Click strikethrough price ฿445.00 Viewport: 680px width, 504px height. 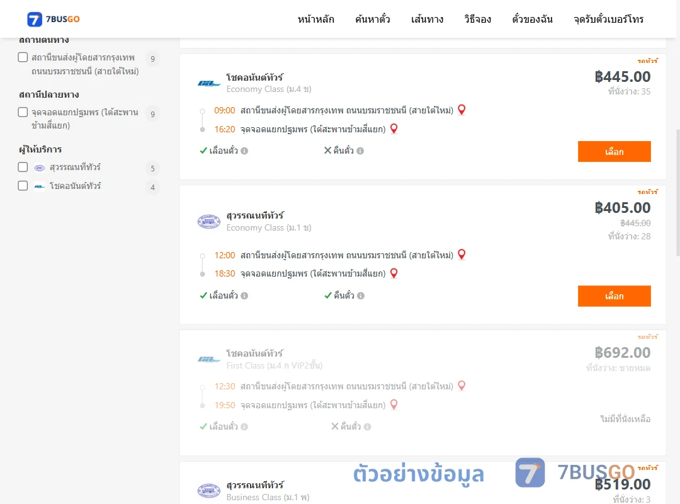pos(635,223)
